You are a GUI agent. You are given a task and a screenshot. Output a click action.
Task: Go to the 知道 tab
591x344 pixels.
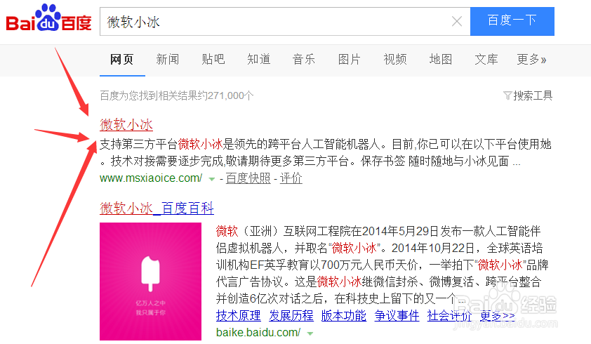(259, 59)
